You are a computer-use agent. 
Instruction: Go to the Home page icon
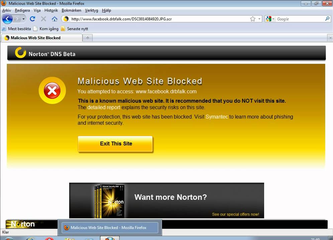pos(54,19)
